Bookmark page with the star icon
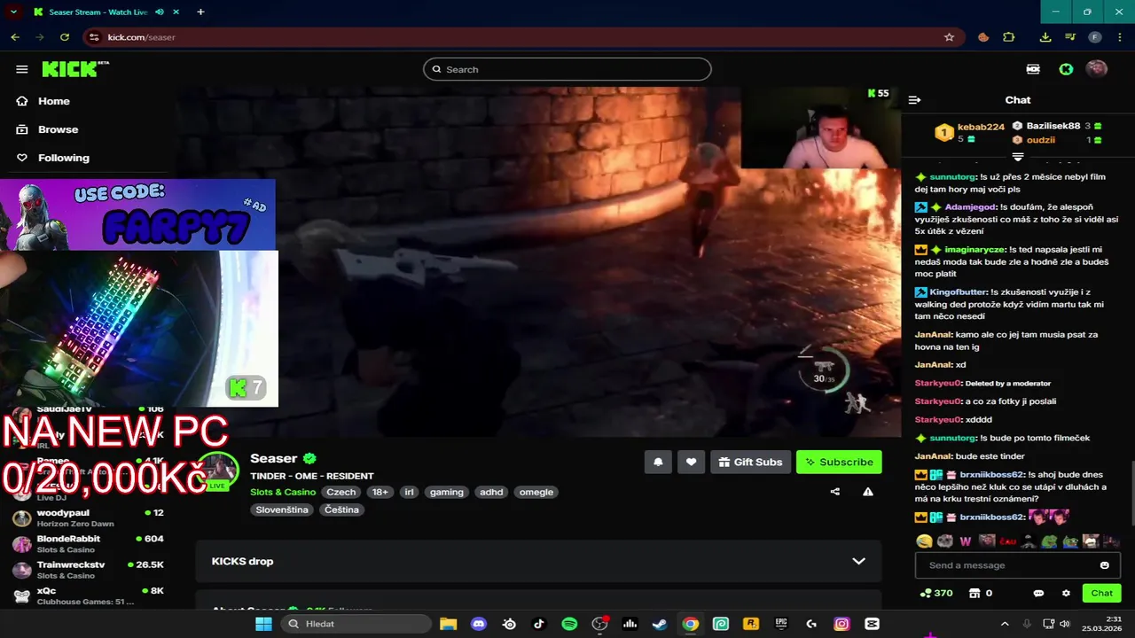Viewport: 1135px width, 638px height. tap(949, 37)
